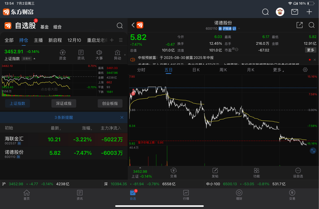Switch mini chart to 创业板指
The image size is (319, 209).
point(110,103)
